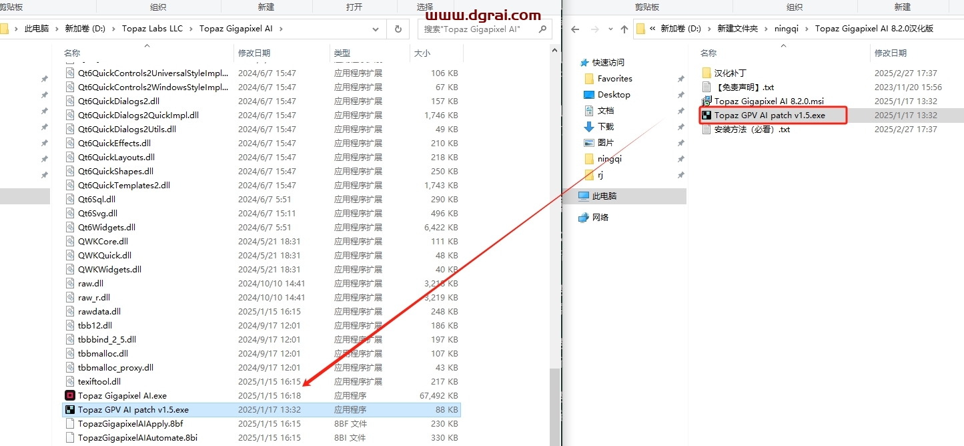Viewport: 964px width, 446px height.
Task: Sort right window by 修改日期 column header
Action: click(x=891, y=53)
